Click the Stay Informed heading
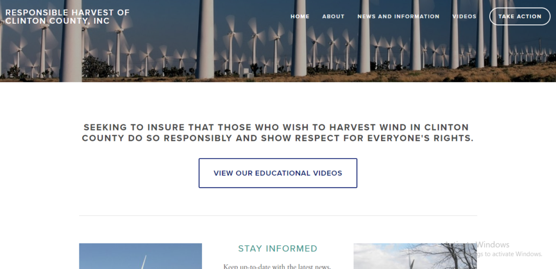Viewport: 556px width, 269px height. coord(277,248)
